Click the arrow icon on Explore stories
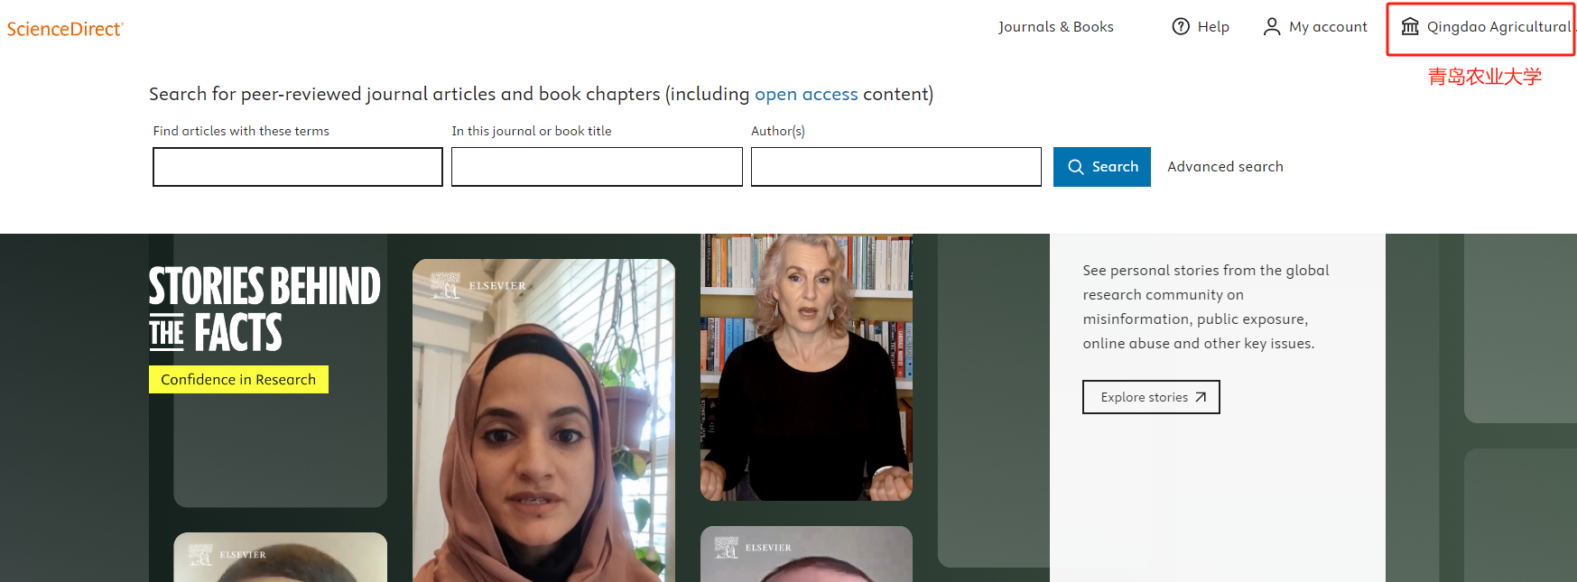 (x=1201, y=397)
